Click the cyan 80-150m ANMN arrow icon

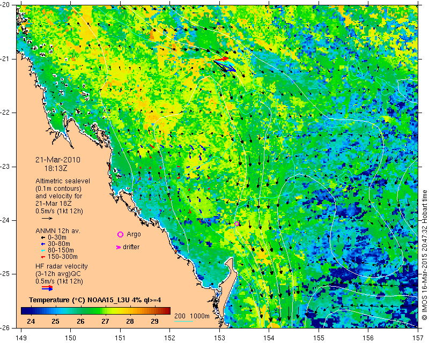click(x=43, y=250)
